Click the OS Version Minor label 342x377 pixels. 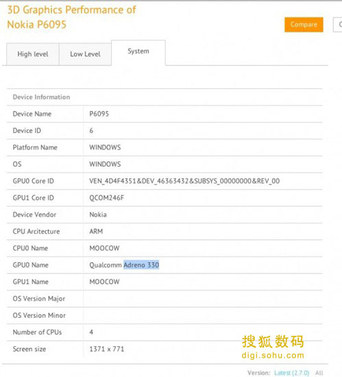tap(39, 315)
